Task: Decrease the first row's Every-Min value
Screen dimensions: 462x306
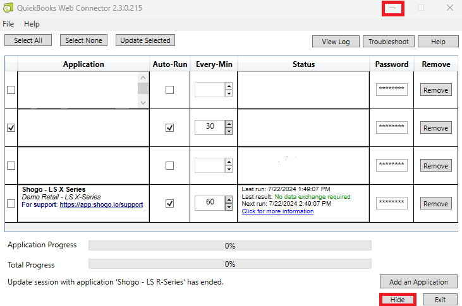Action: pos(229,93)
